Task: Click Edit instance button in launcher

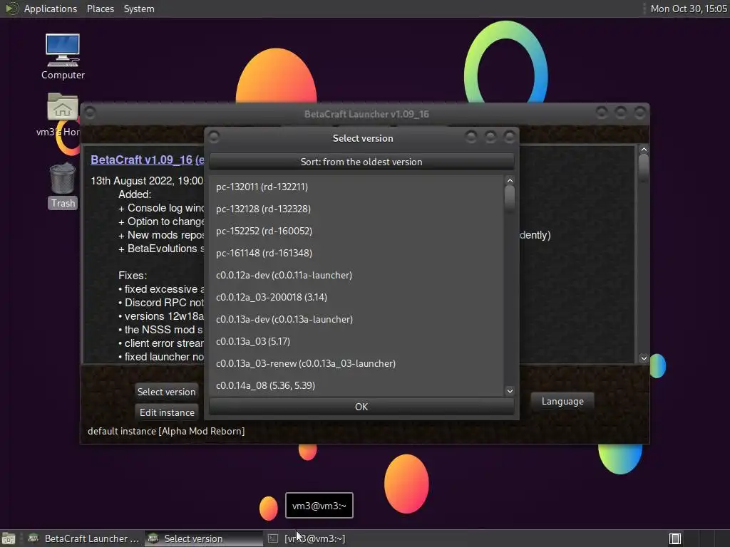Action: coord(167,412)
